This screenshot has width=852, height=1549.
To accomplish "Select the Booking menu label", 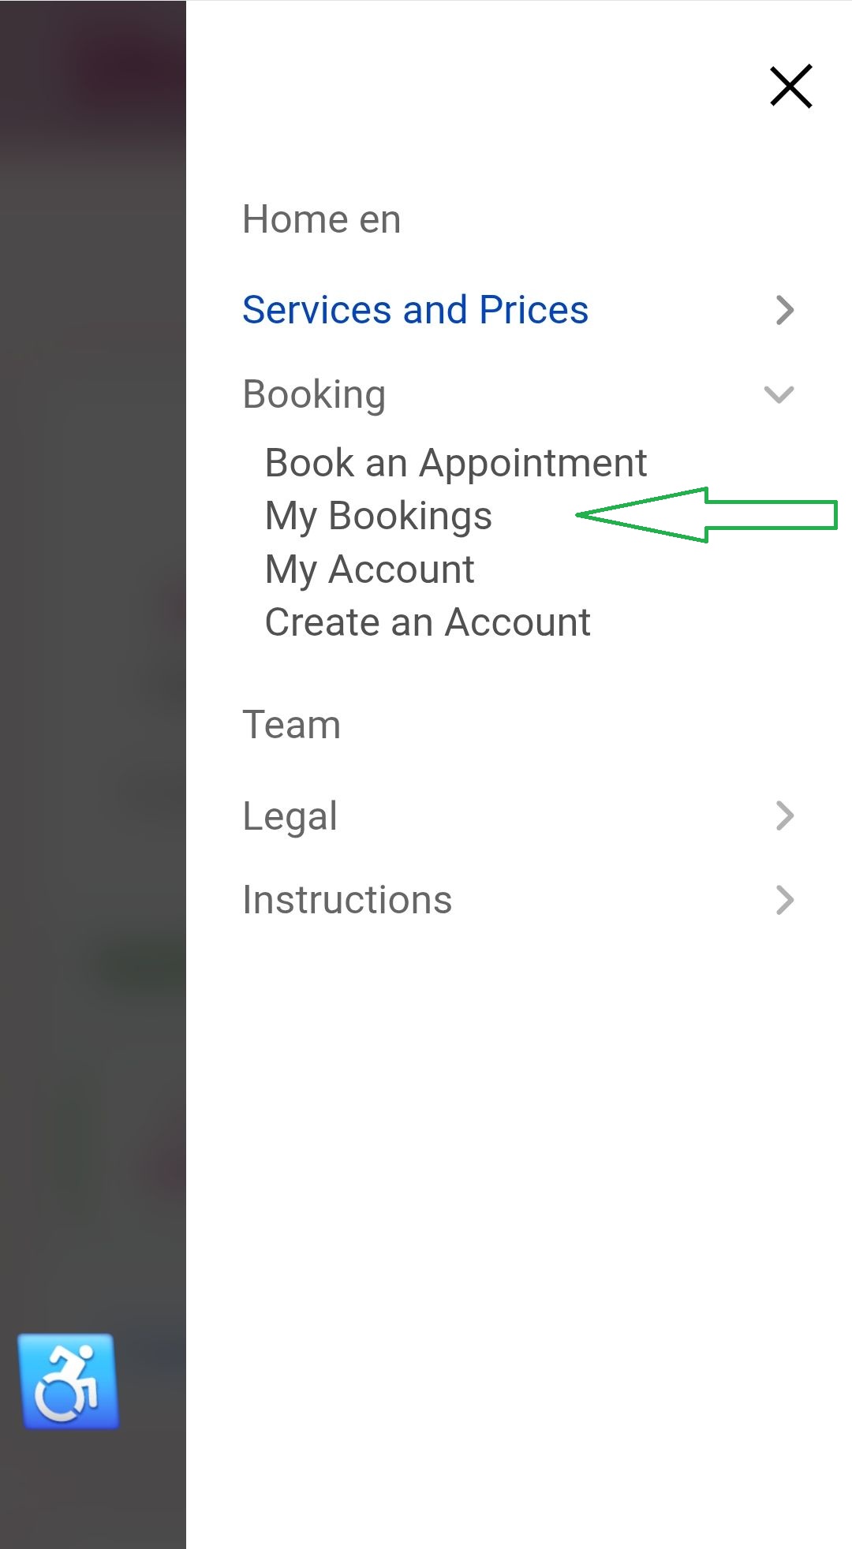I will 314,394.
